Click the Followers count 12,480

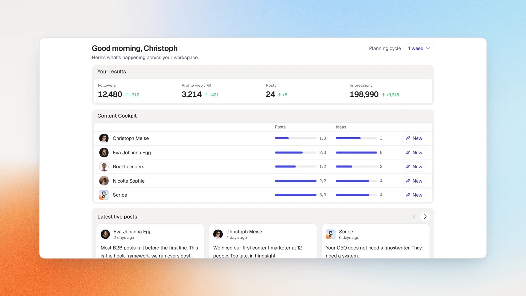pyautogui.click(x=110, y=94)
